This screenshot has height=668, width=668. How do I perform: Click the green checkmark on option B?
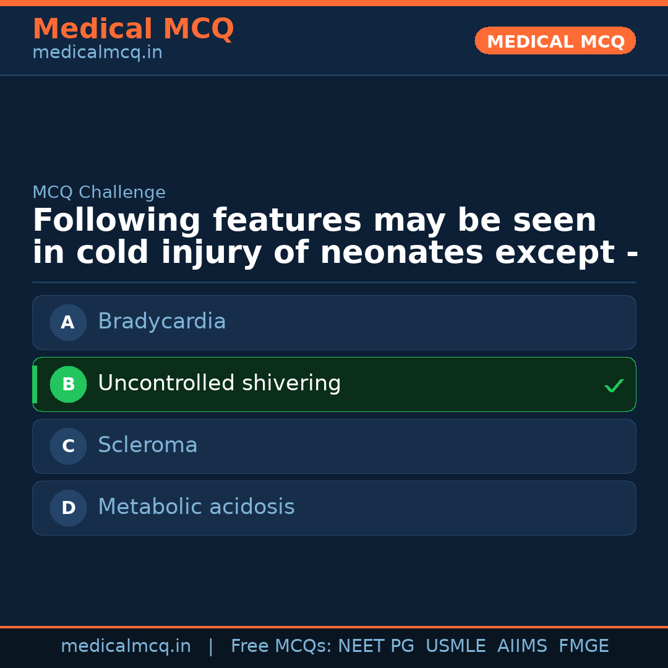pos(614,386)
